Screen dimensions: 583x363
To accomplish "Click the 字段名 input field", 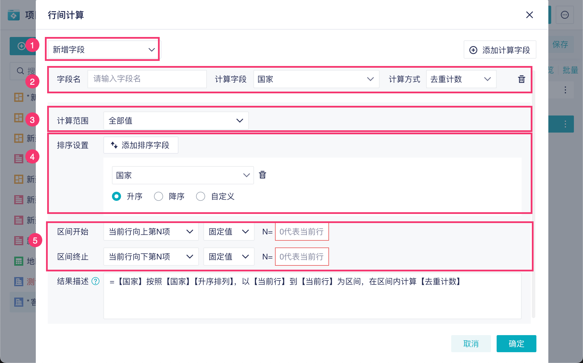I will coord(147,79).
